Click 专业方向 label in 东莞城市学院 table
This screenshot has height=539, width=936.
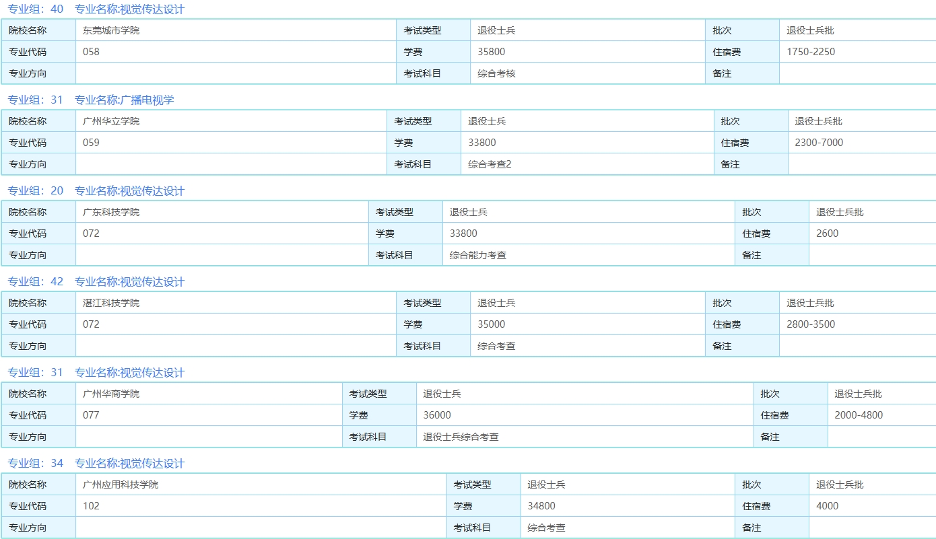[x=28, y=73]
